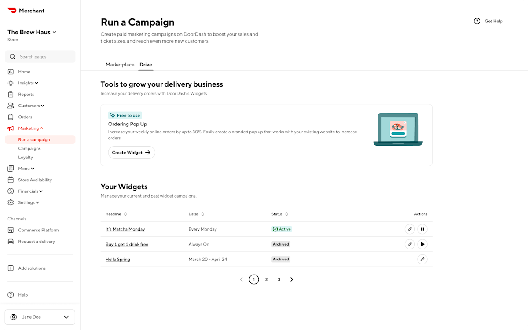Click the Store Availability calendar icon
This screenshot has height=330, width=528.
(x=11, y=180)
